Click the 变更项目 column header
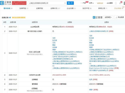125x93 pixels. click(35, 22)
